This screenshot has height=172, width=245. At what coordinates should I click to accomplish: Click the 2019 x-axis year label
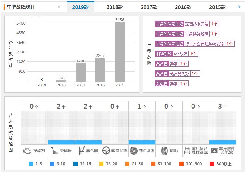42,85
